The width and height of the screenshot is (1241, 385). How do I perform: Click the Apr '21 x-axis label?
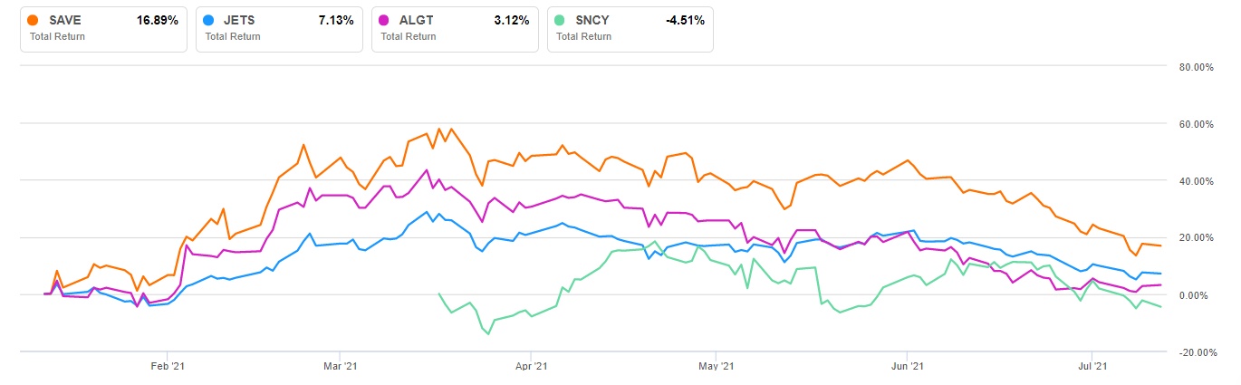point(530,367)
